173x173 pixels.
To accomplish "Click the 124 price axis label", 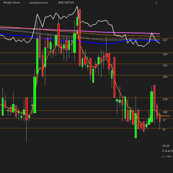I will coord(165,77).
